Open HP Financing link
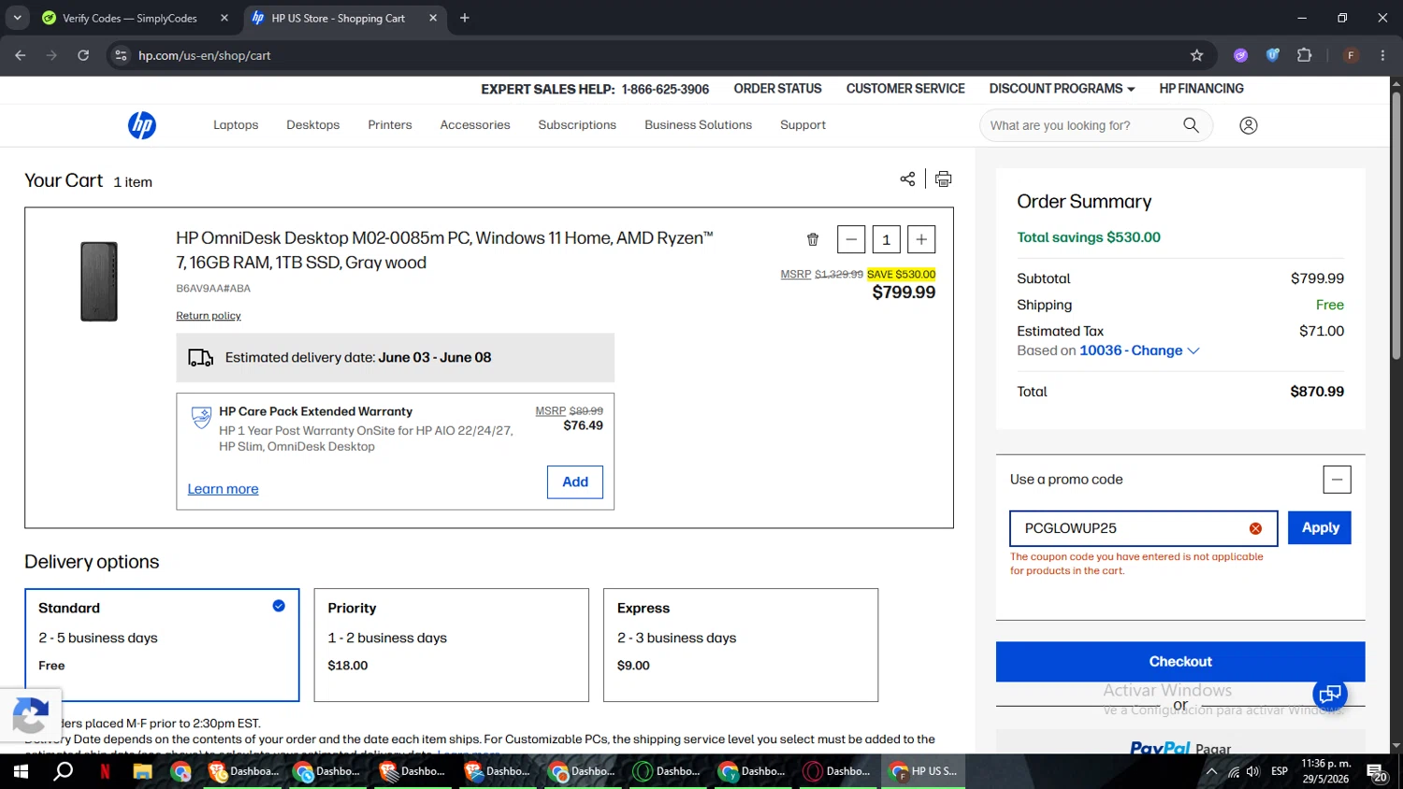 [x=1201, y=89]
